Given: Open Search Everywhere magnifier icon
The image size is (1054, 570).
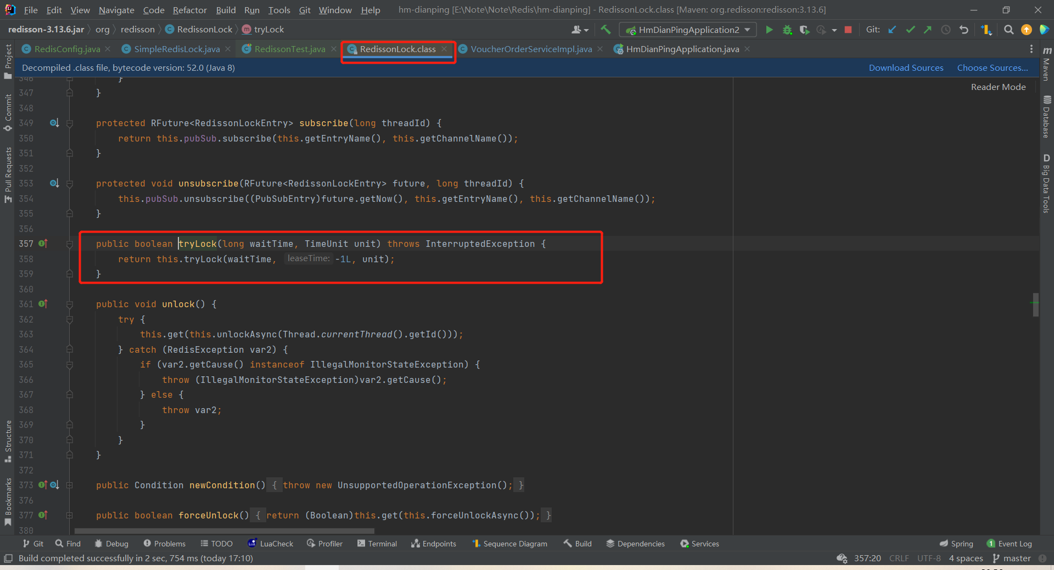Looking at the screenshot, I should click(x=1008, y=30).
